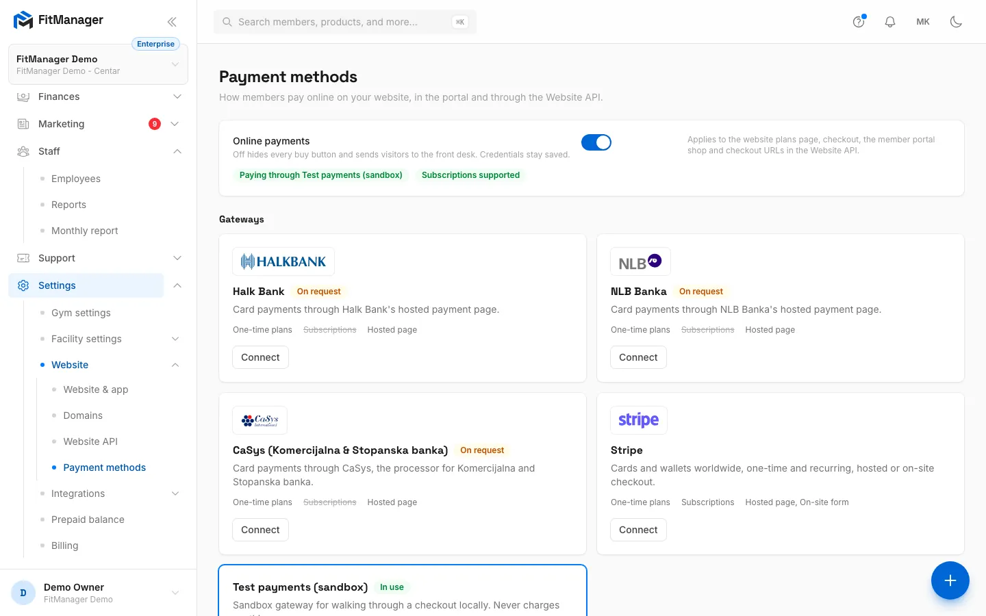Expand the Finances section chevron
Screen dimensions: 986x616
[177, 97]
